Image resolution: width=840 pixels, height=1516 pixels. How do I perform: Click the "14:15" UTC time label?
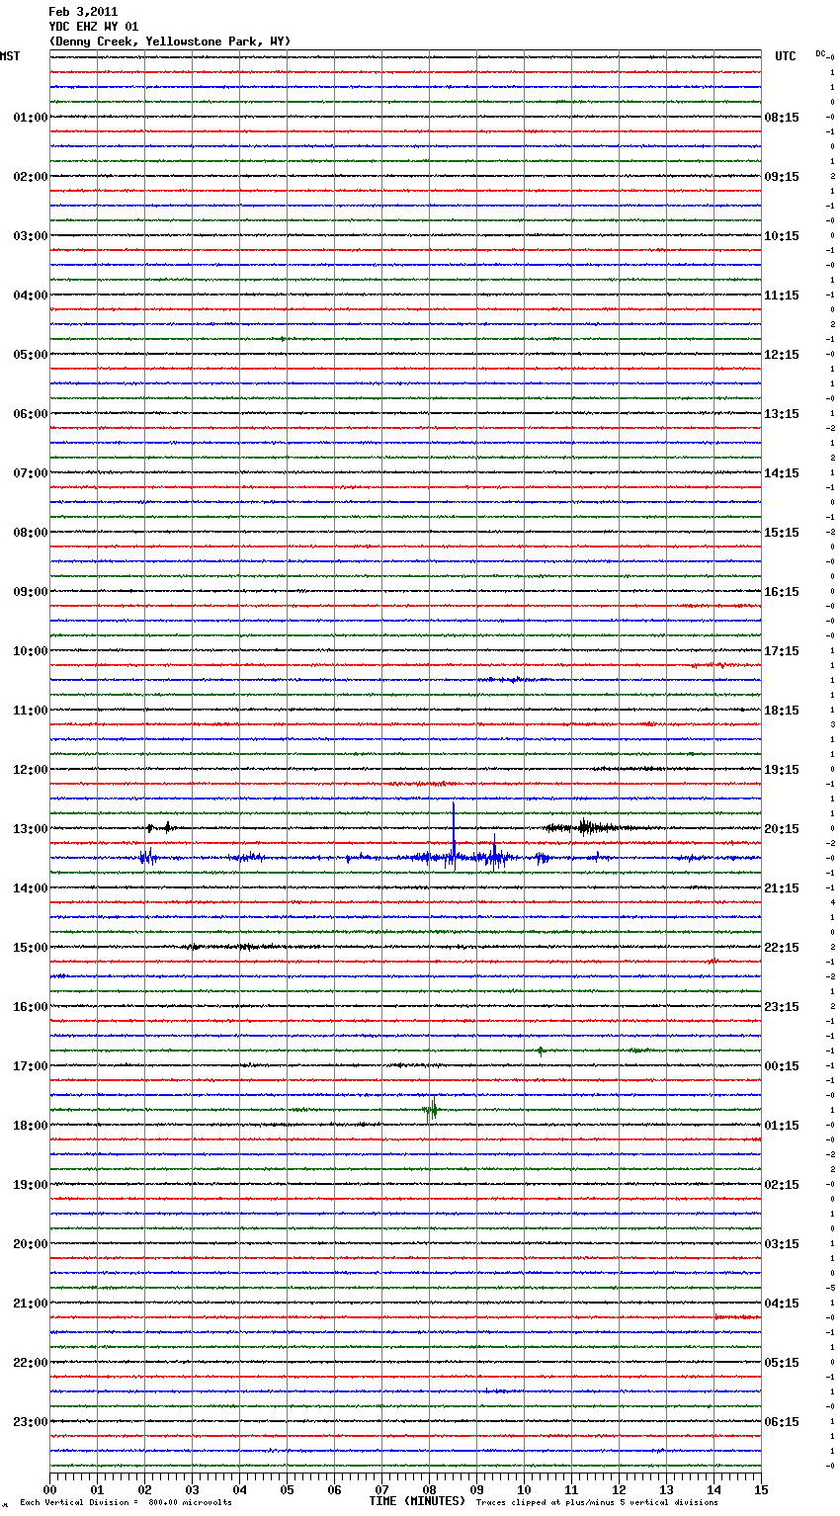[x=782, y=473]
